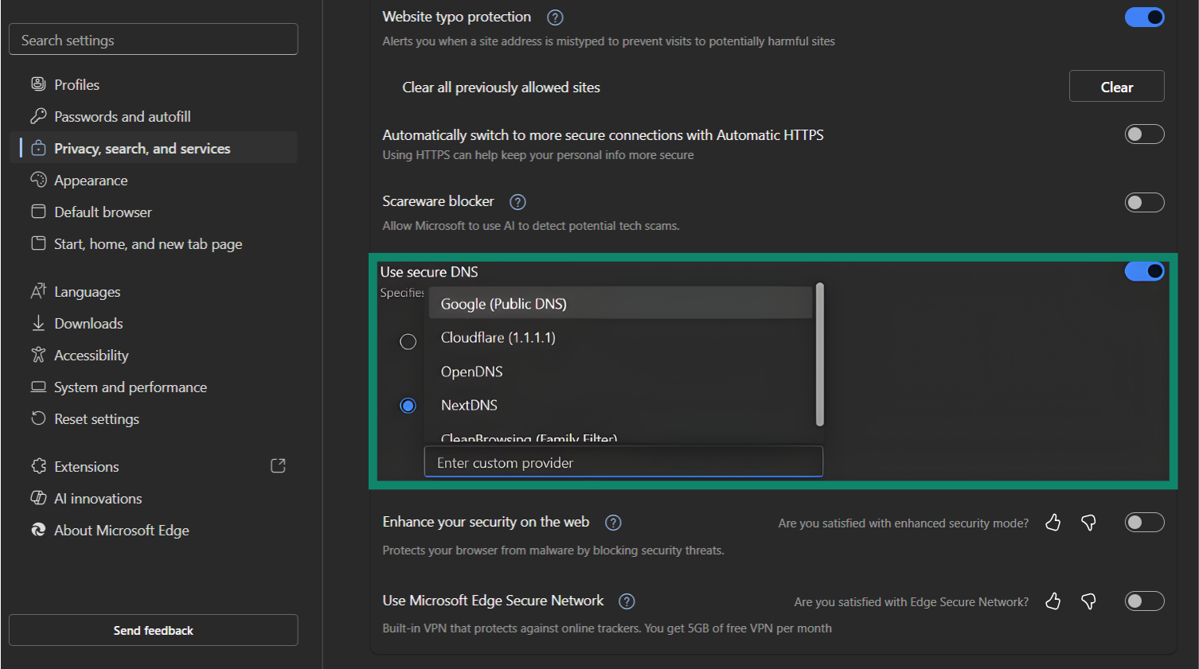Turn on Scareware blocker toggle

[x=1144, y=203]
